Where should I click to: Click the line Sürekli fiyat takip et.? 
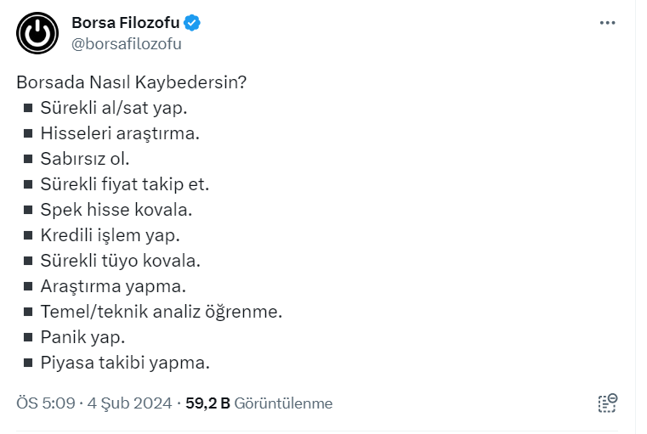(x=124, y=184)
